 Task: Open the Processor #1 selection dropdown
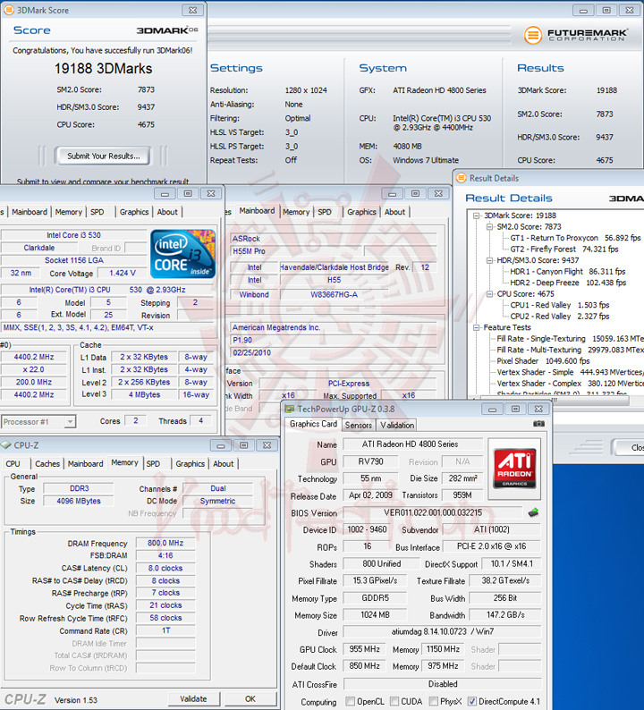(70, 421)
